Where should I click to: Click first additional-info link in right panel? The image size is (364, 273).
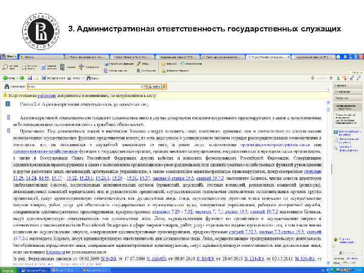pyautogui.click(x=349, y=133)
